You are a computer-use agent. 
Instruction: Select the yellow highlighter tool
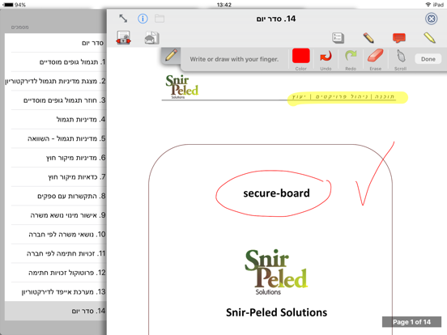click(429, 38)
